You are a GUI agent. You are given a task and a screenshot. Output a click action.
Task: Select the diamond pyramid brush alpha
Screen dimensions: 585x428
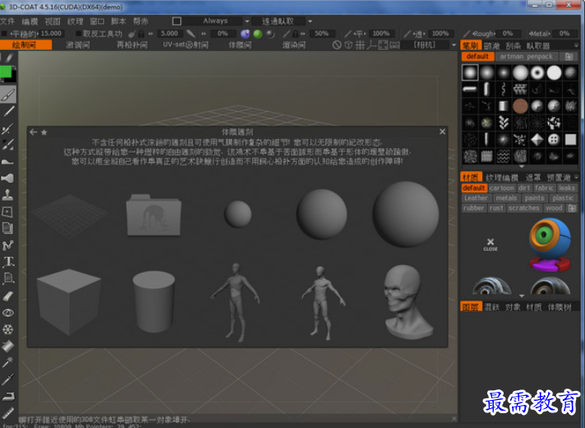pyautogui.click(x=537, y=140)
